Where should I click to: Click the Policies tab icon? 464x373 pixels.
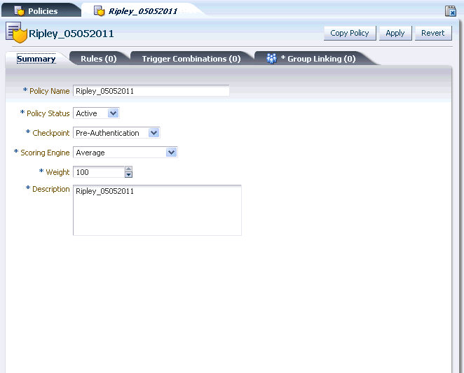[x=19, y=11]
